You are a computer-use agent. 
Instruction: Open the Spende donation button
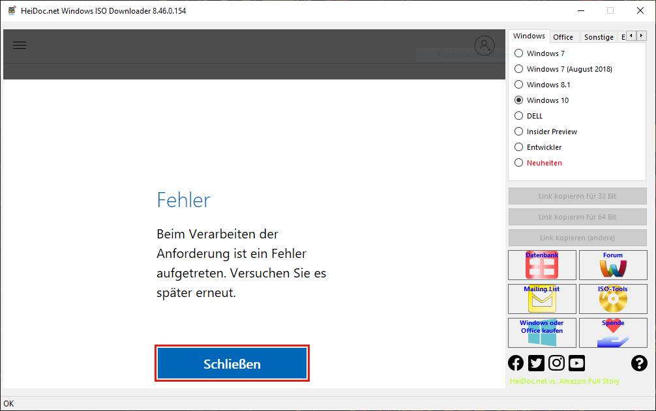tap(613, 332)
